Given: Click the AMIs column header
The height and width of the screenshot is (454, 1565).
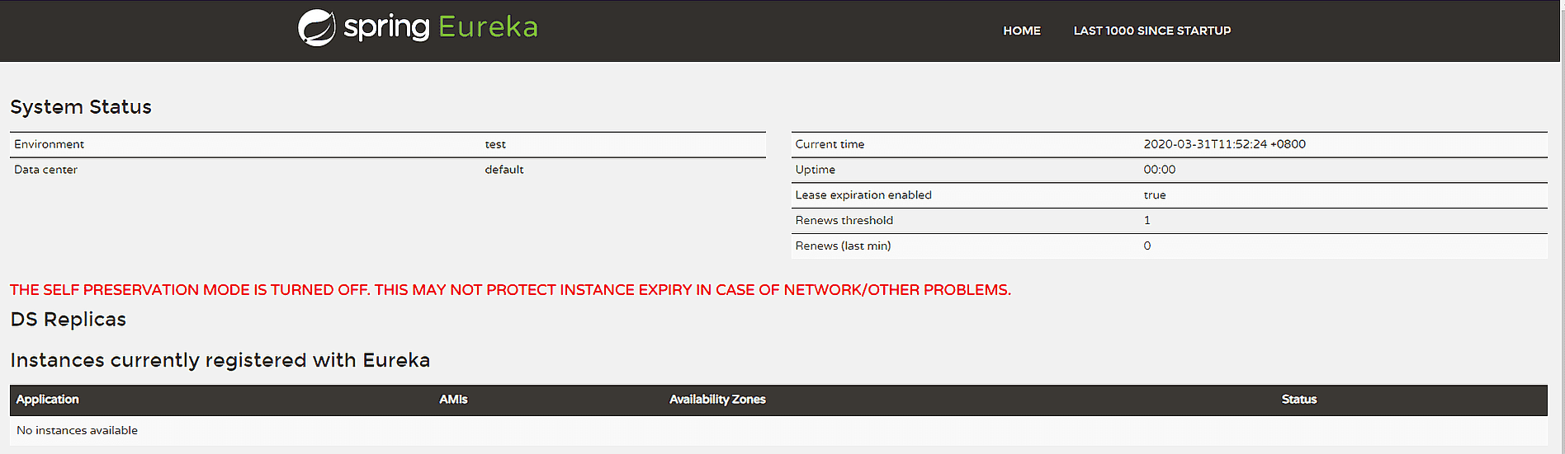Looking at the screenshot, I should pos(453,400).
